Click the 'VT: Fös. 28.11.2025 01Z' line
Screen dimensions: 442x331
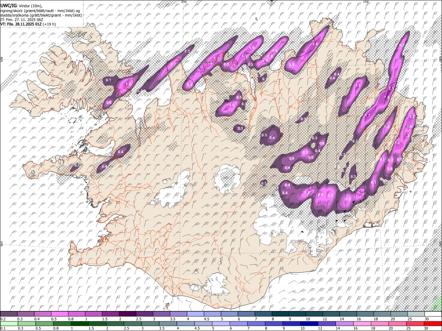21,24
